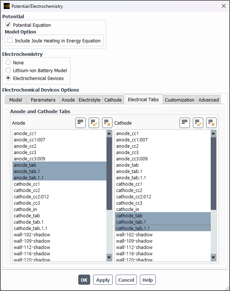Image resolution: width=230 pixels, height=291 pixels.
Task: Deselect anode_tab.1.1 in the Anode list
Action: [x=59, y=178]
